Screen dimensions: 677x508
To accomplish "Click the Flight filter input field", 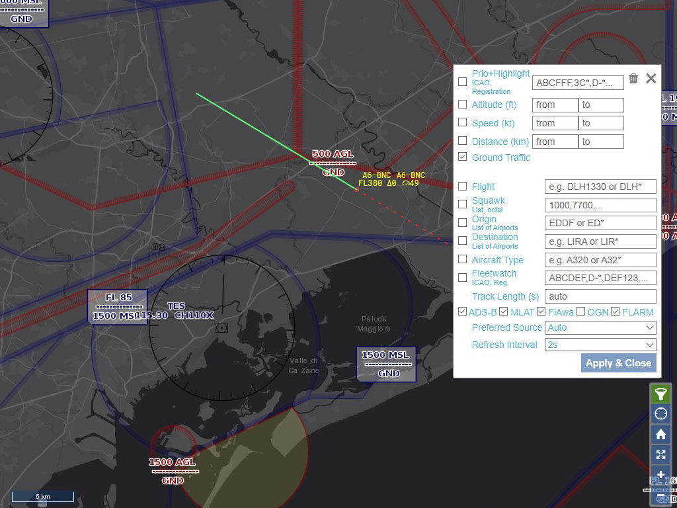I will pos(600,187).
